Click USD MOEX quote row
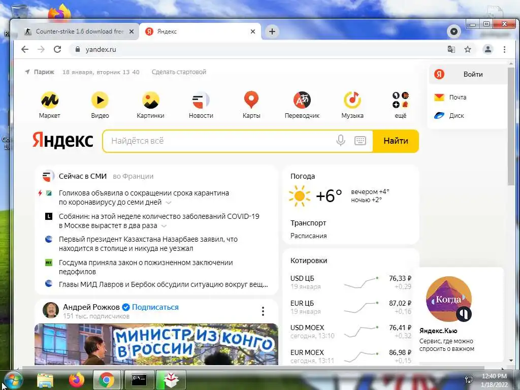Screen dimensions: 520x390 click(350, 332)
